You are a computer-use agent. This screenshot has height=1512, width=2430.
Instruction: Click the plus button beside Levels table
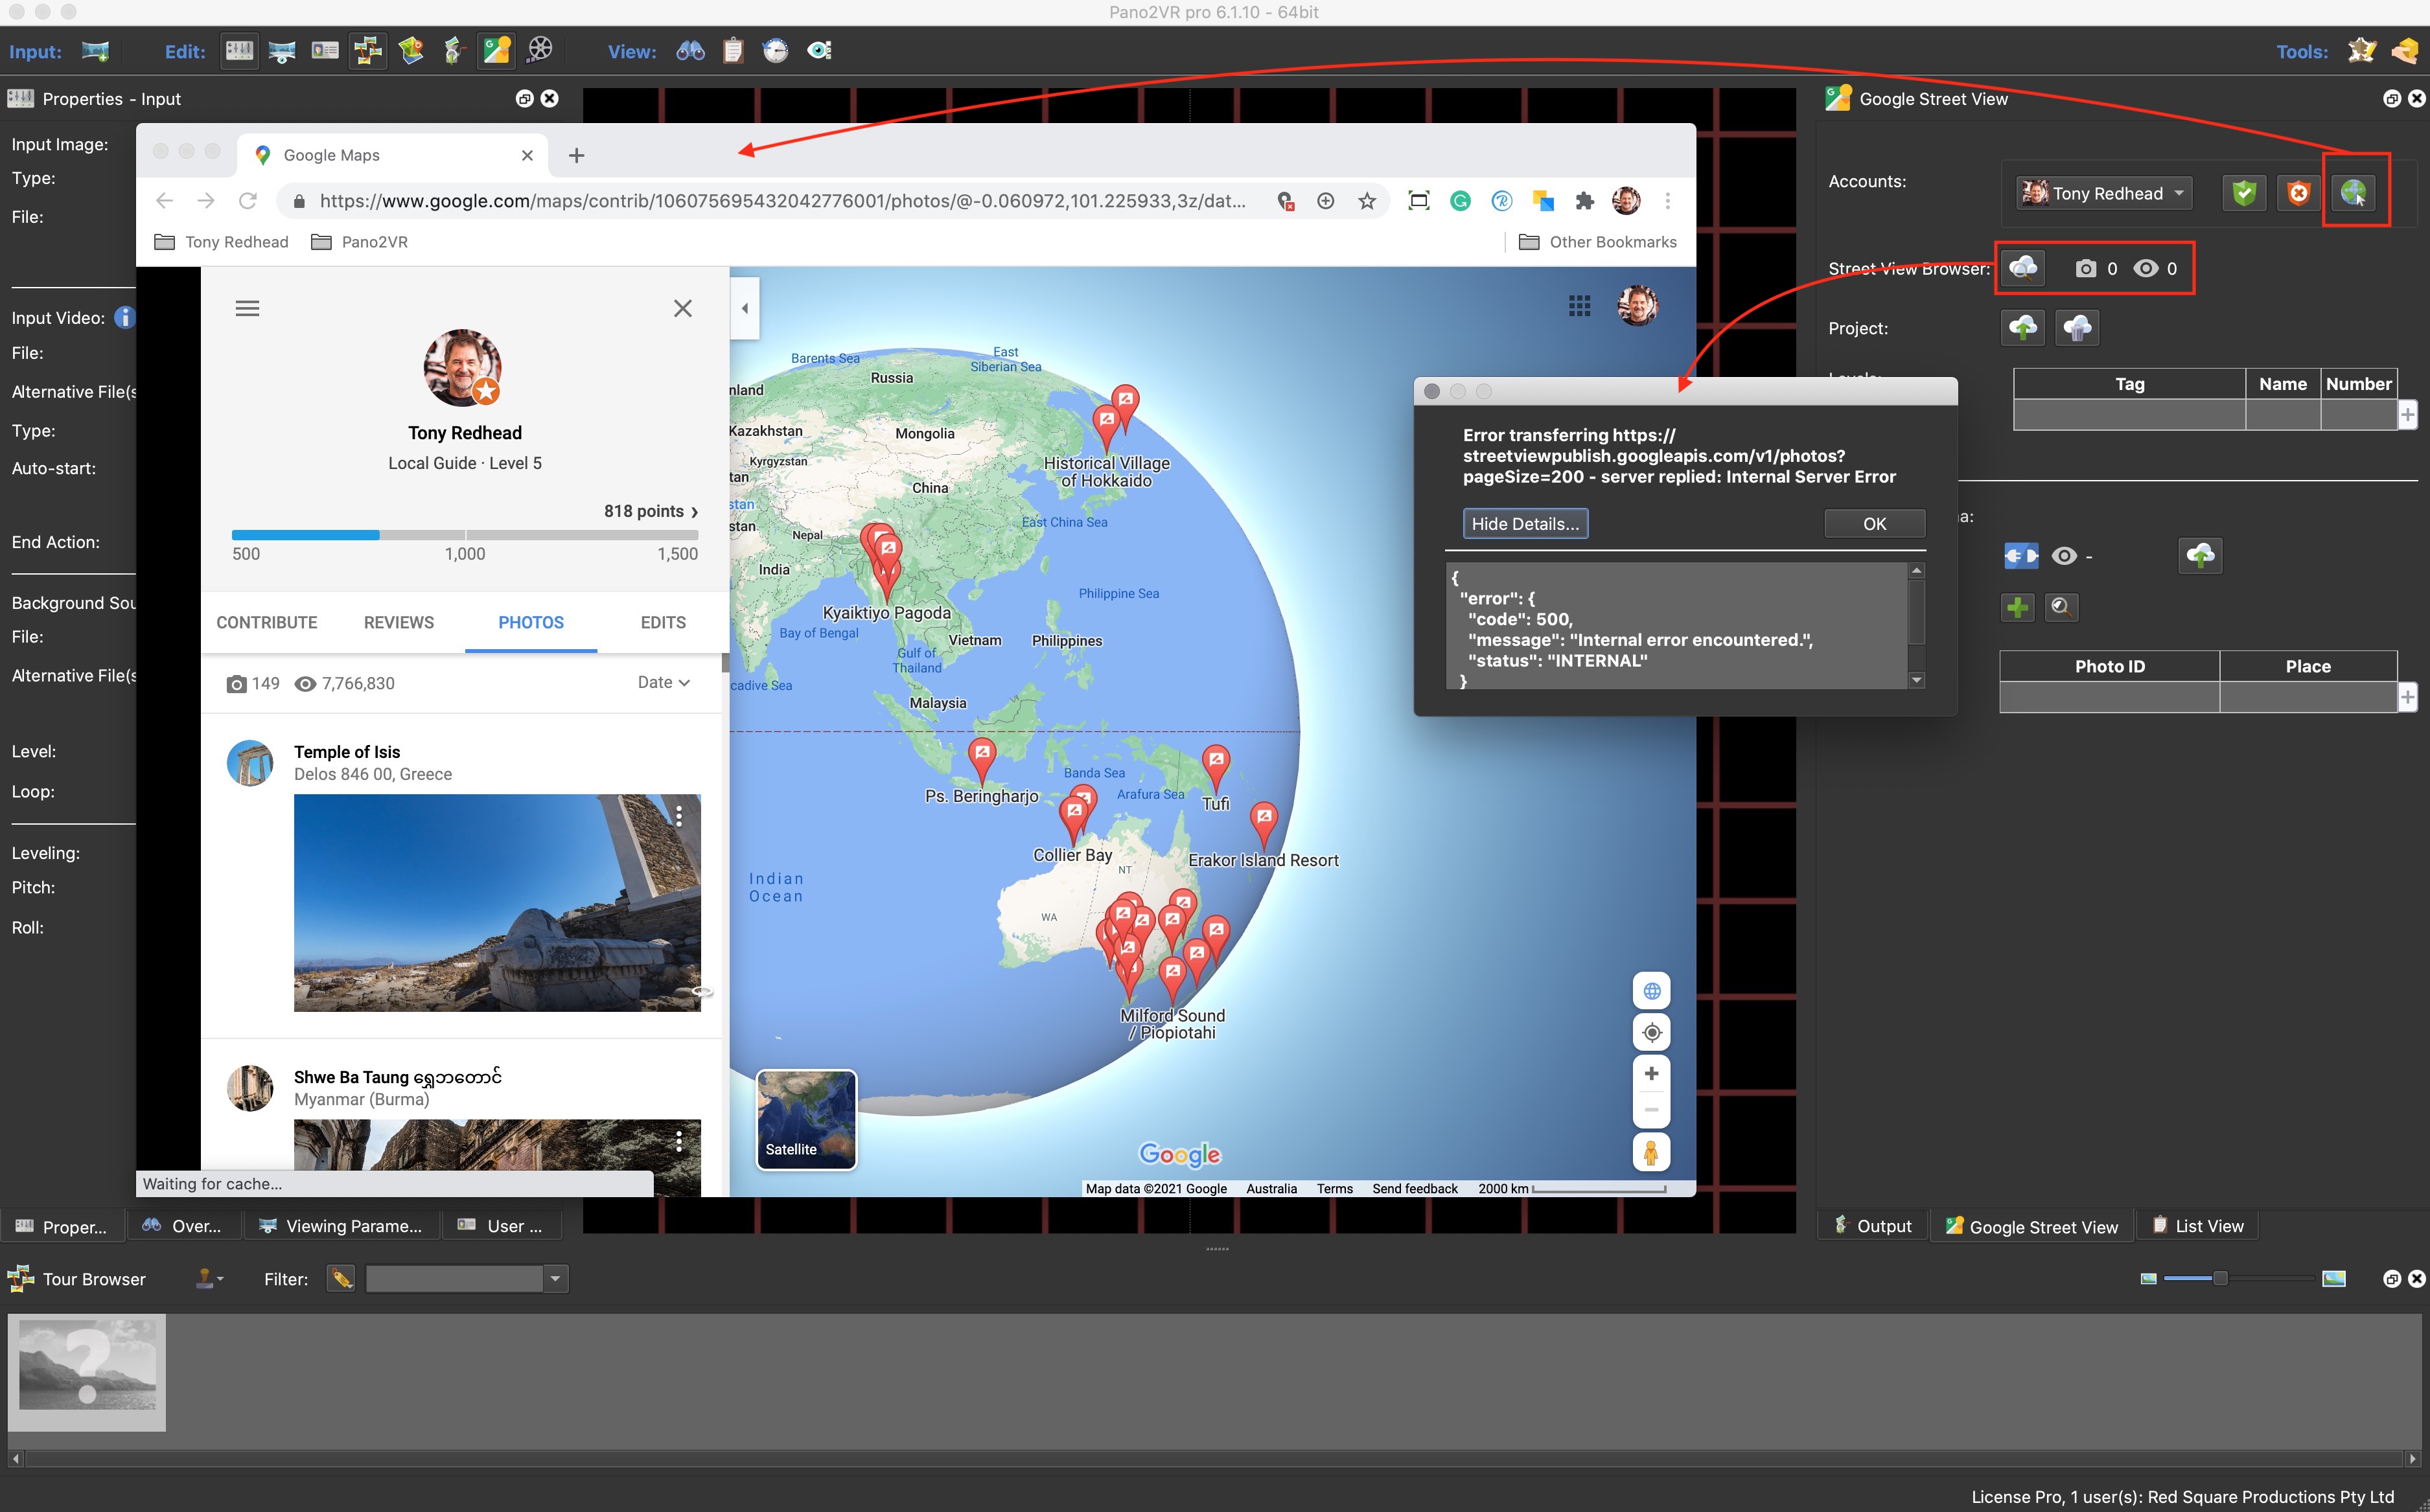(2408, 415)
